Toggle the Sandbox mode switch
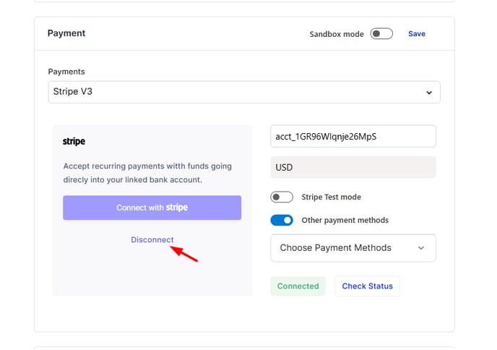 coord(381,34)
